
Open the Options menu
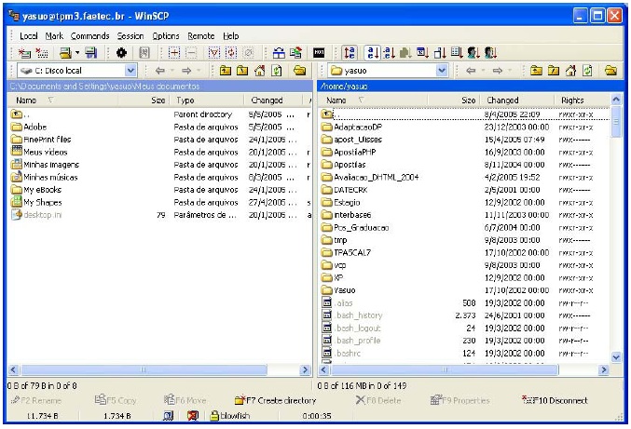click(166, 36)
